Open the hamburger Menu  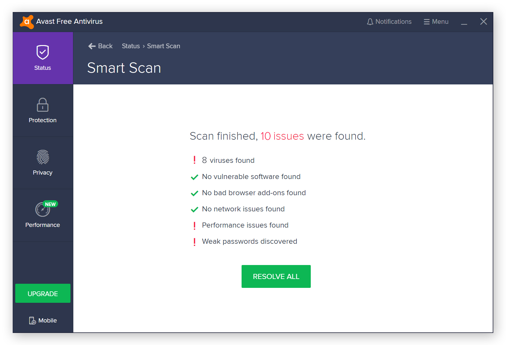pos(436,22)
